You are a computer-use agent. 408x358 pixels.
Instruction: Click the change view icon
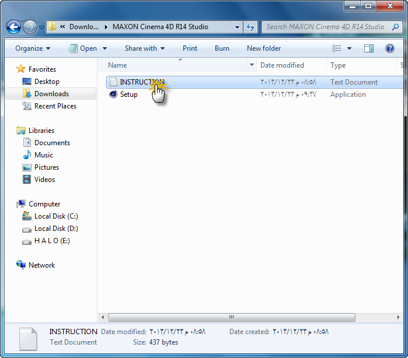(x=337, y=48)
